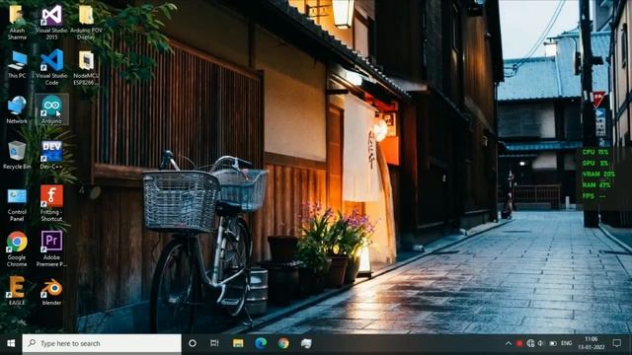
Task: Click the VRAM 20% overlay reading
Action: coord(598,175)
